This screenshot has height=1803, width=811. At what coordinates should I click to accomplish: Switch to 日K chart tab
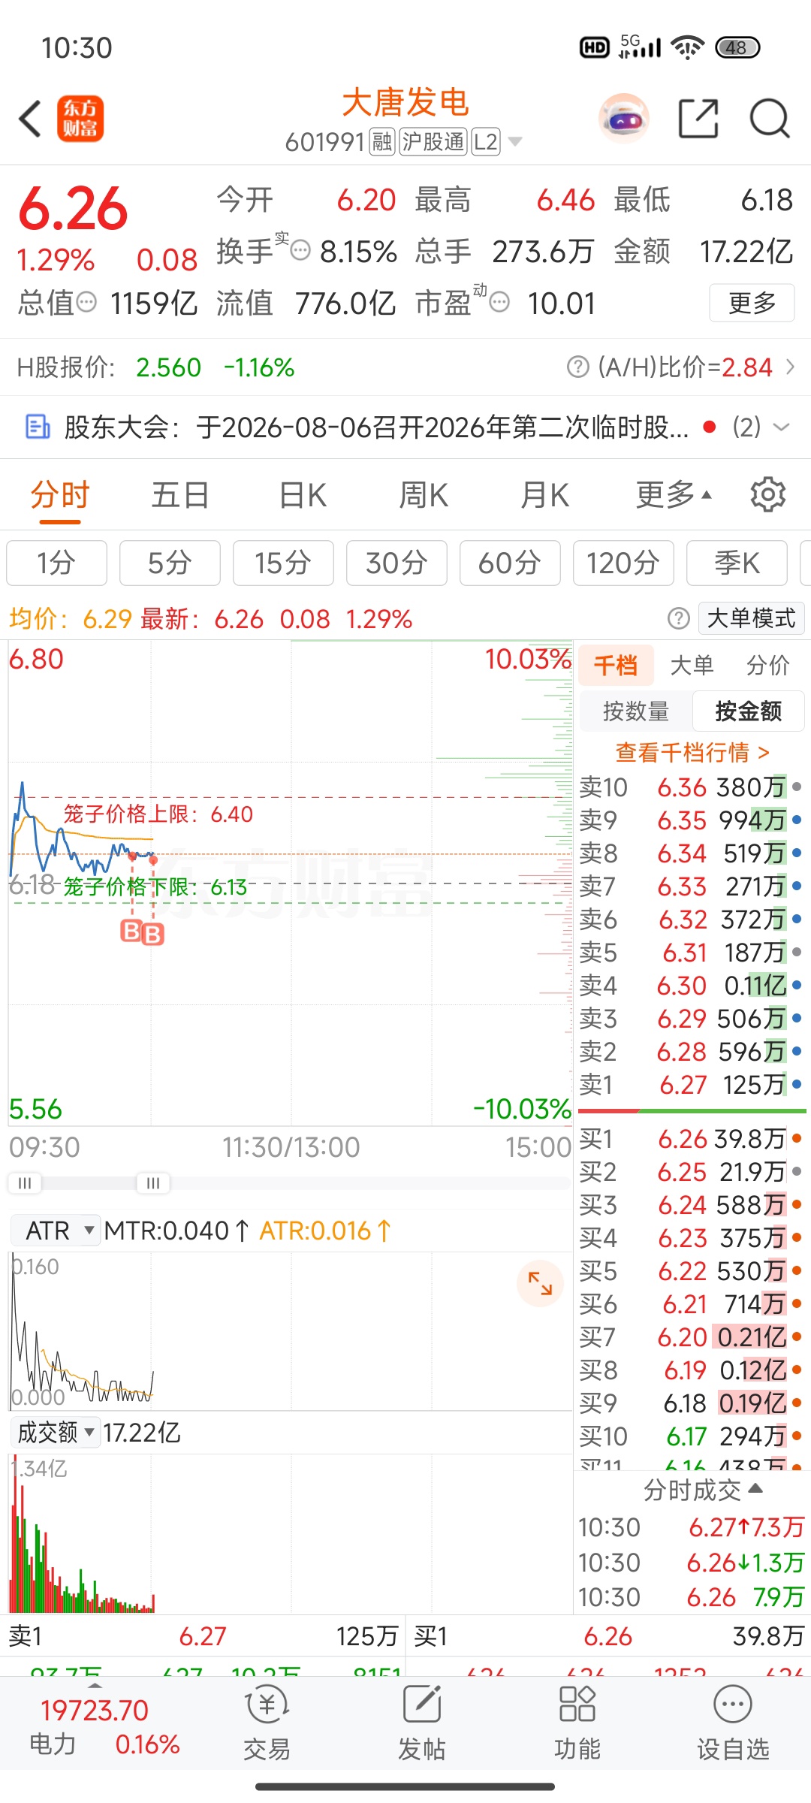[303, 494]
